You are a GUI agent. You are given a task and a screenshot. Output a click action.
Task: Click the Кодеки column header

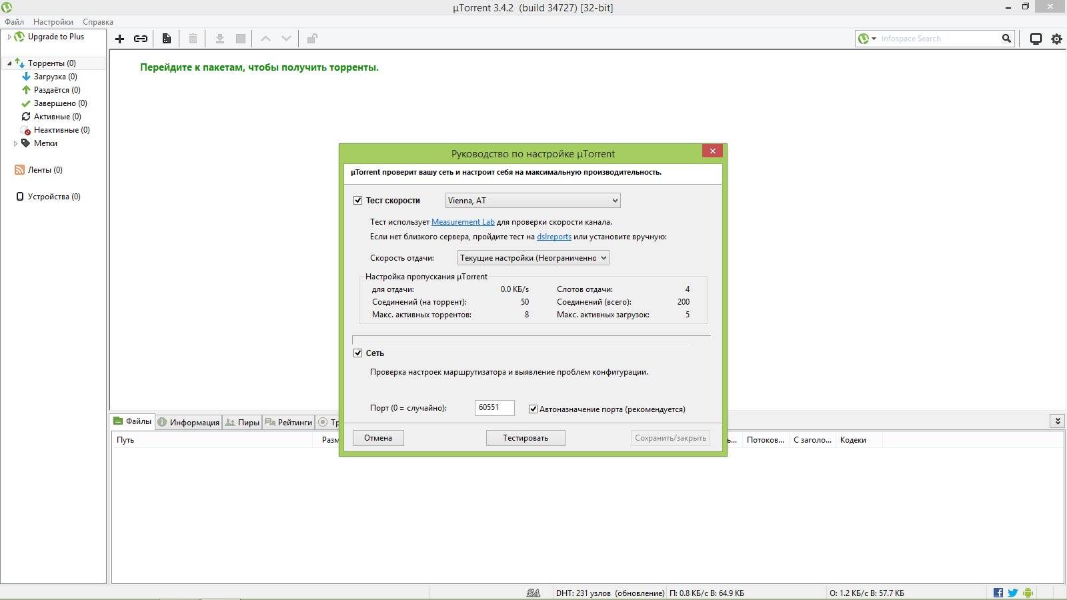tap(859, 440)
